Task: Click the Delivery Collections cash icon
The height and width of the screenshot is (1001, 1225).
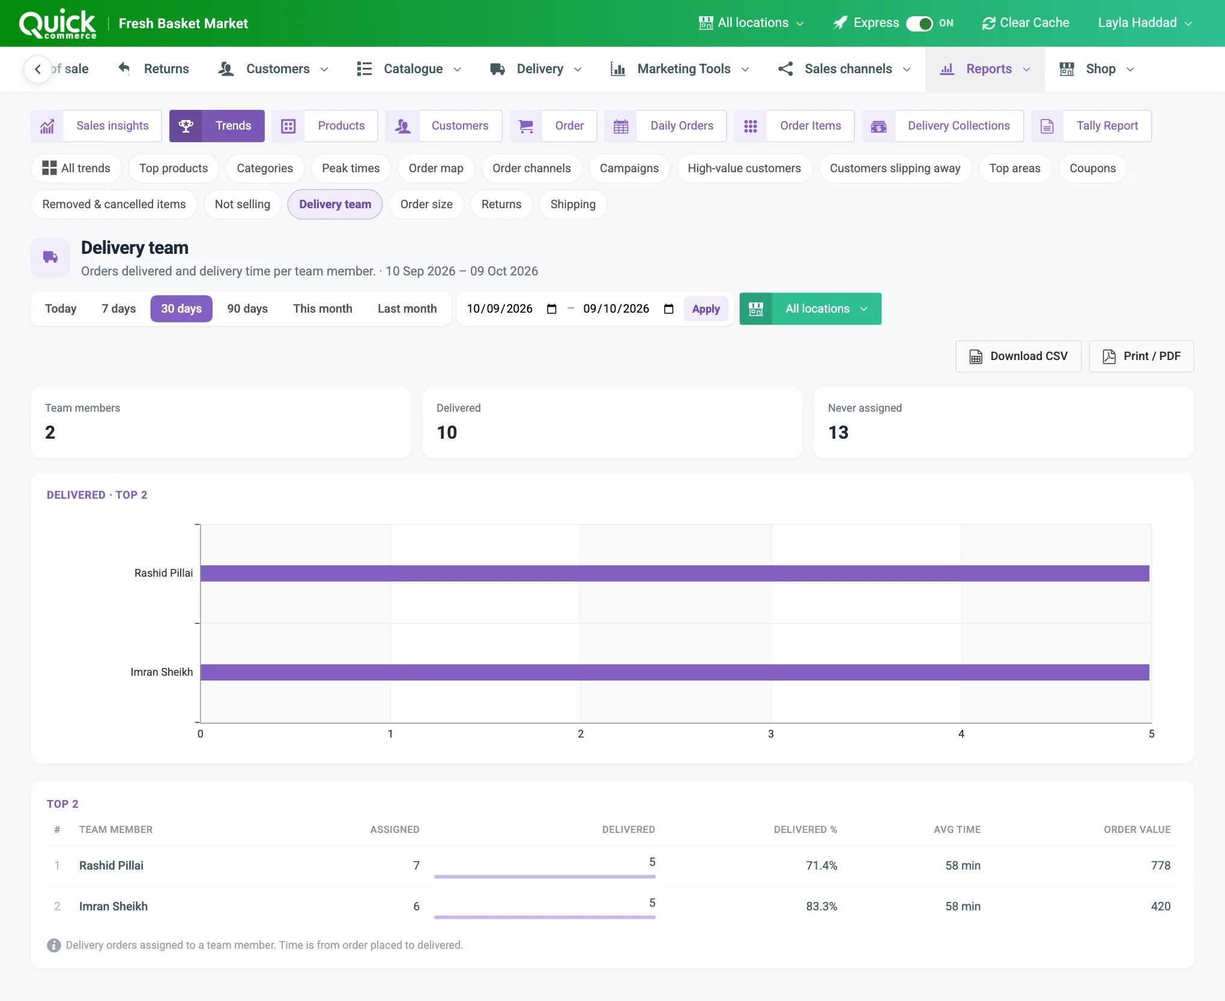Action: click(879, 126)
